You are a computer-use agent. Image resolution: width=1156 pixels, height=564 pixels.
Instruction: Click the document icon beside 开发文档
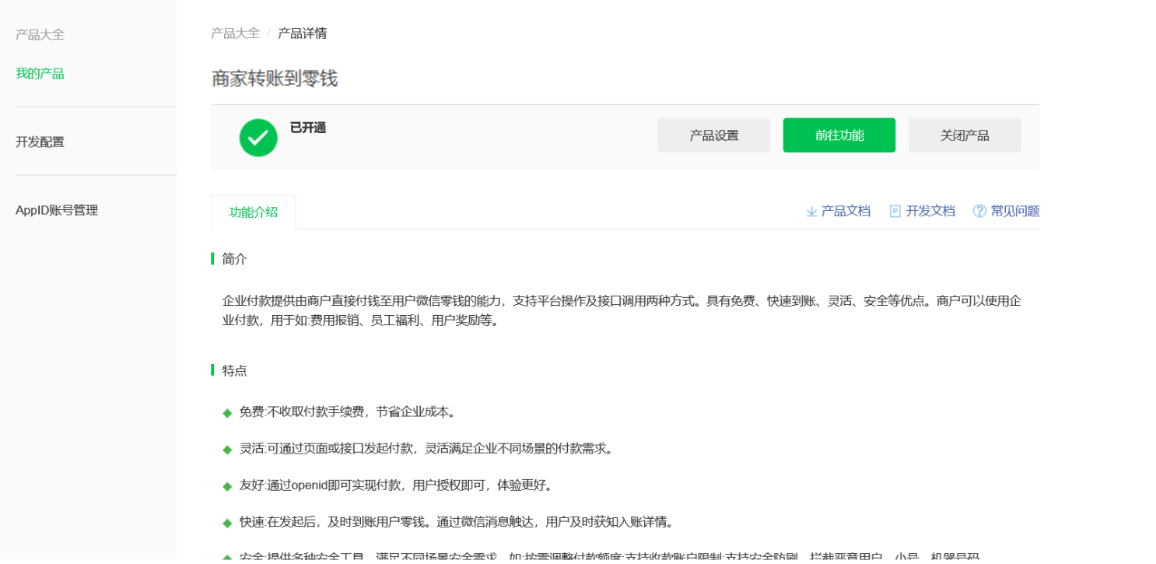click(x=895, y=212)
